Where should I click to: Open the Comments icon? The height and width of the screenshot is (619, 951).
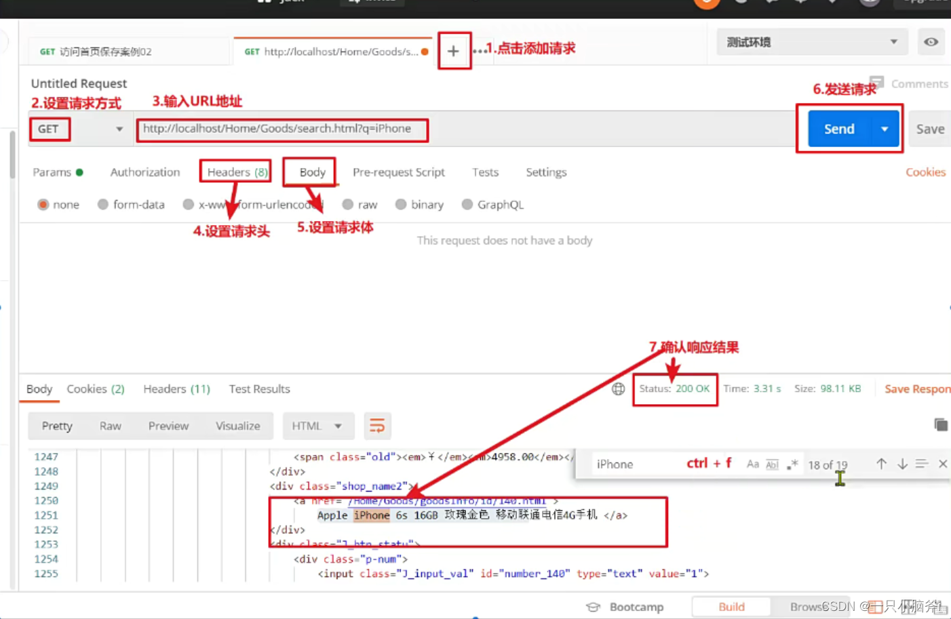(x=876, y=82)
